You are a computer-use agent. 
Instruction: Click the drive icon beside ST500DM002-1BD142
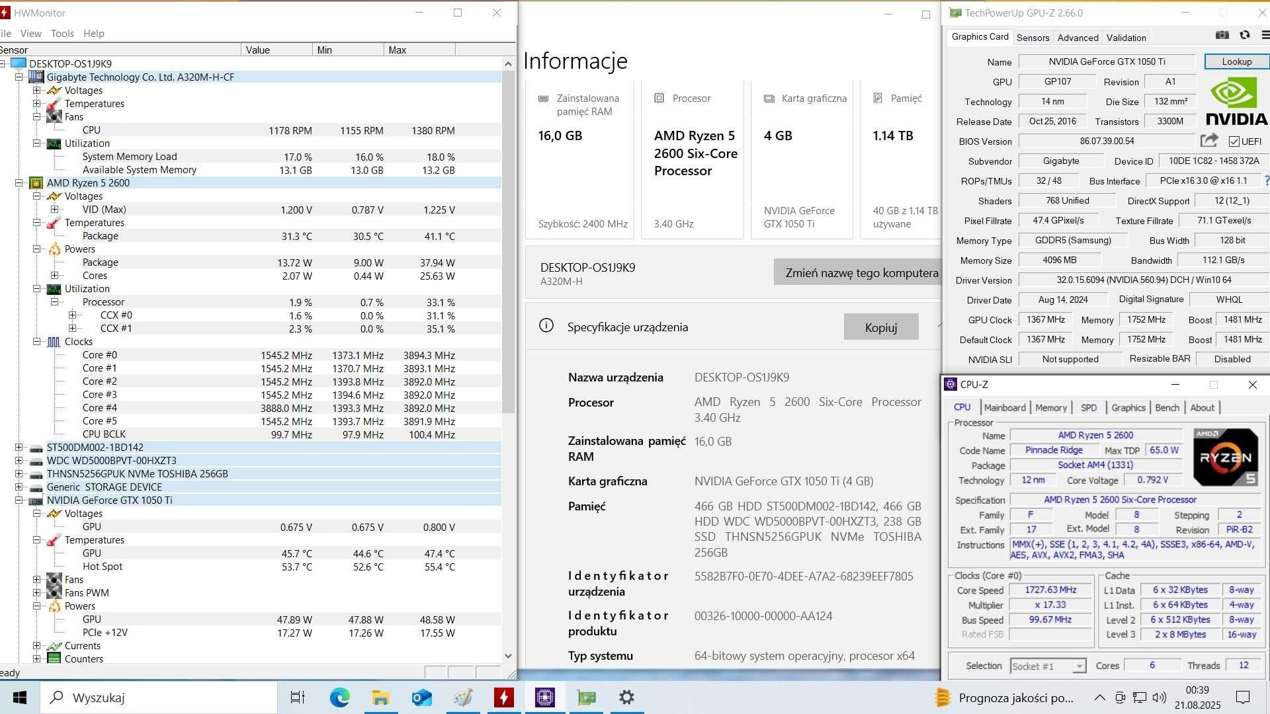click(36, 448)
